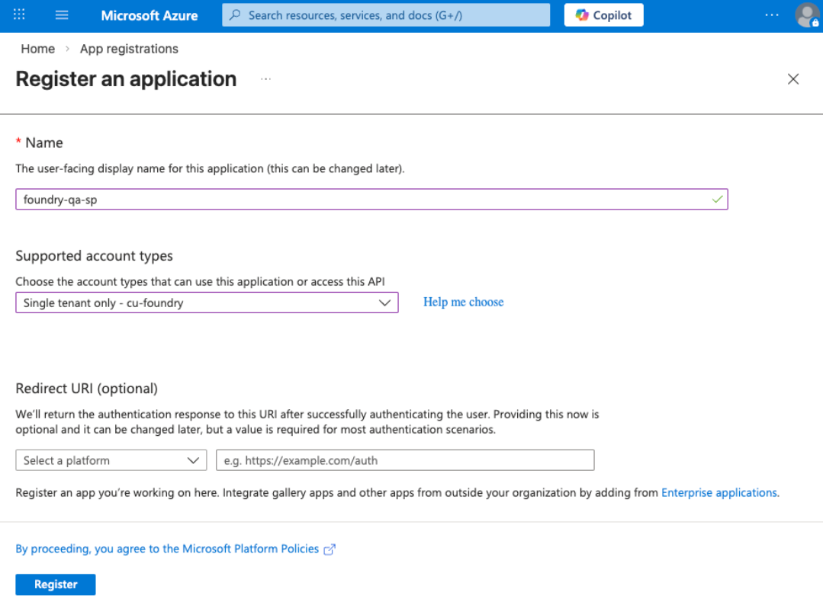Follow the Enterprise applications link
823x602 pixels.
pos(718,492)
